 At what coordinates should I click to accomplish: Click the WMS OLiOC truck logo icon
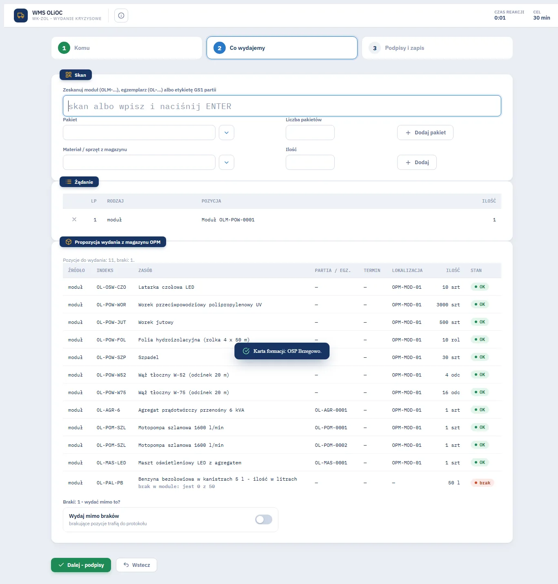point(21,16)
